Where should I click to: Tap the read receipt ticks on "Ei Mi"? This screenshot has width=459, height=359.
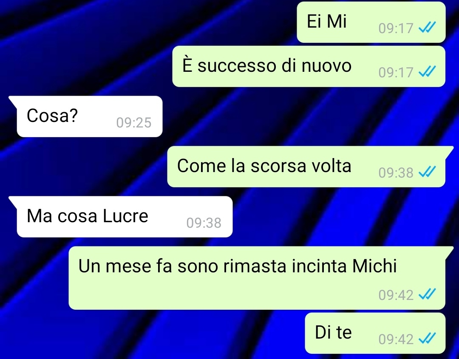427,28
